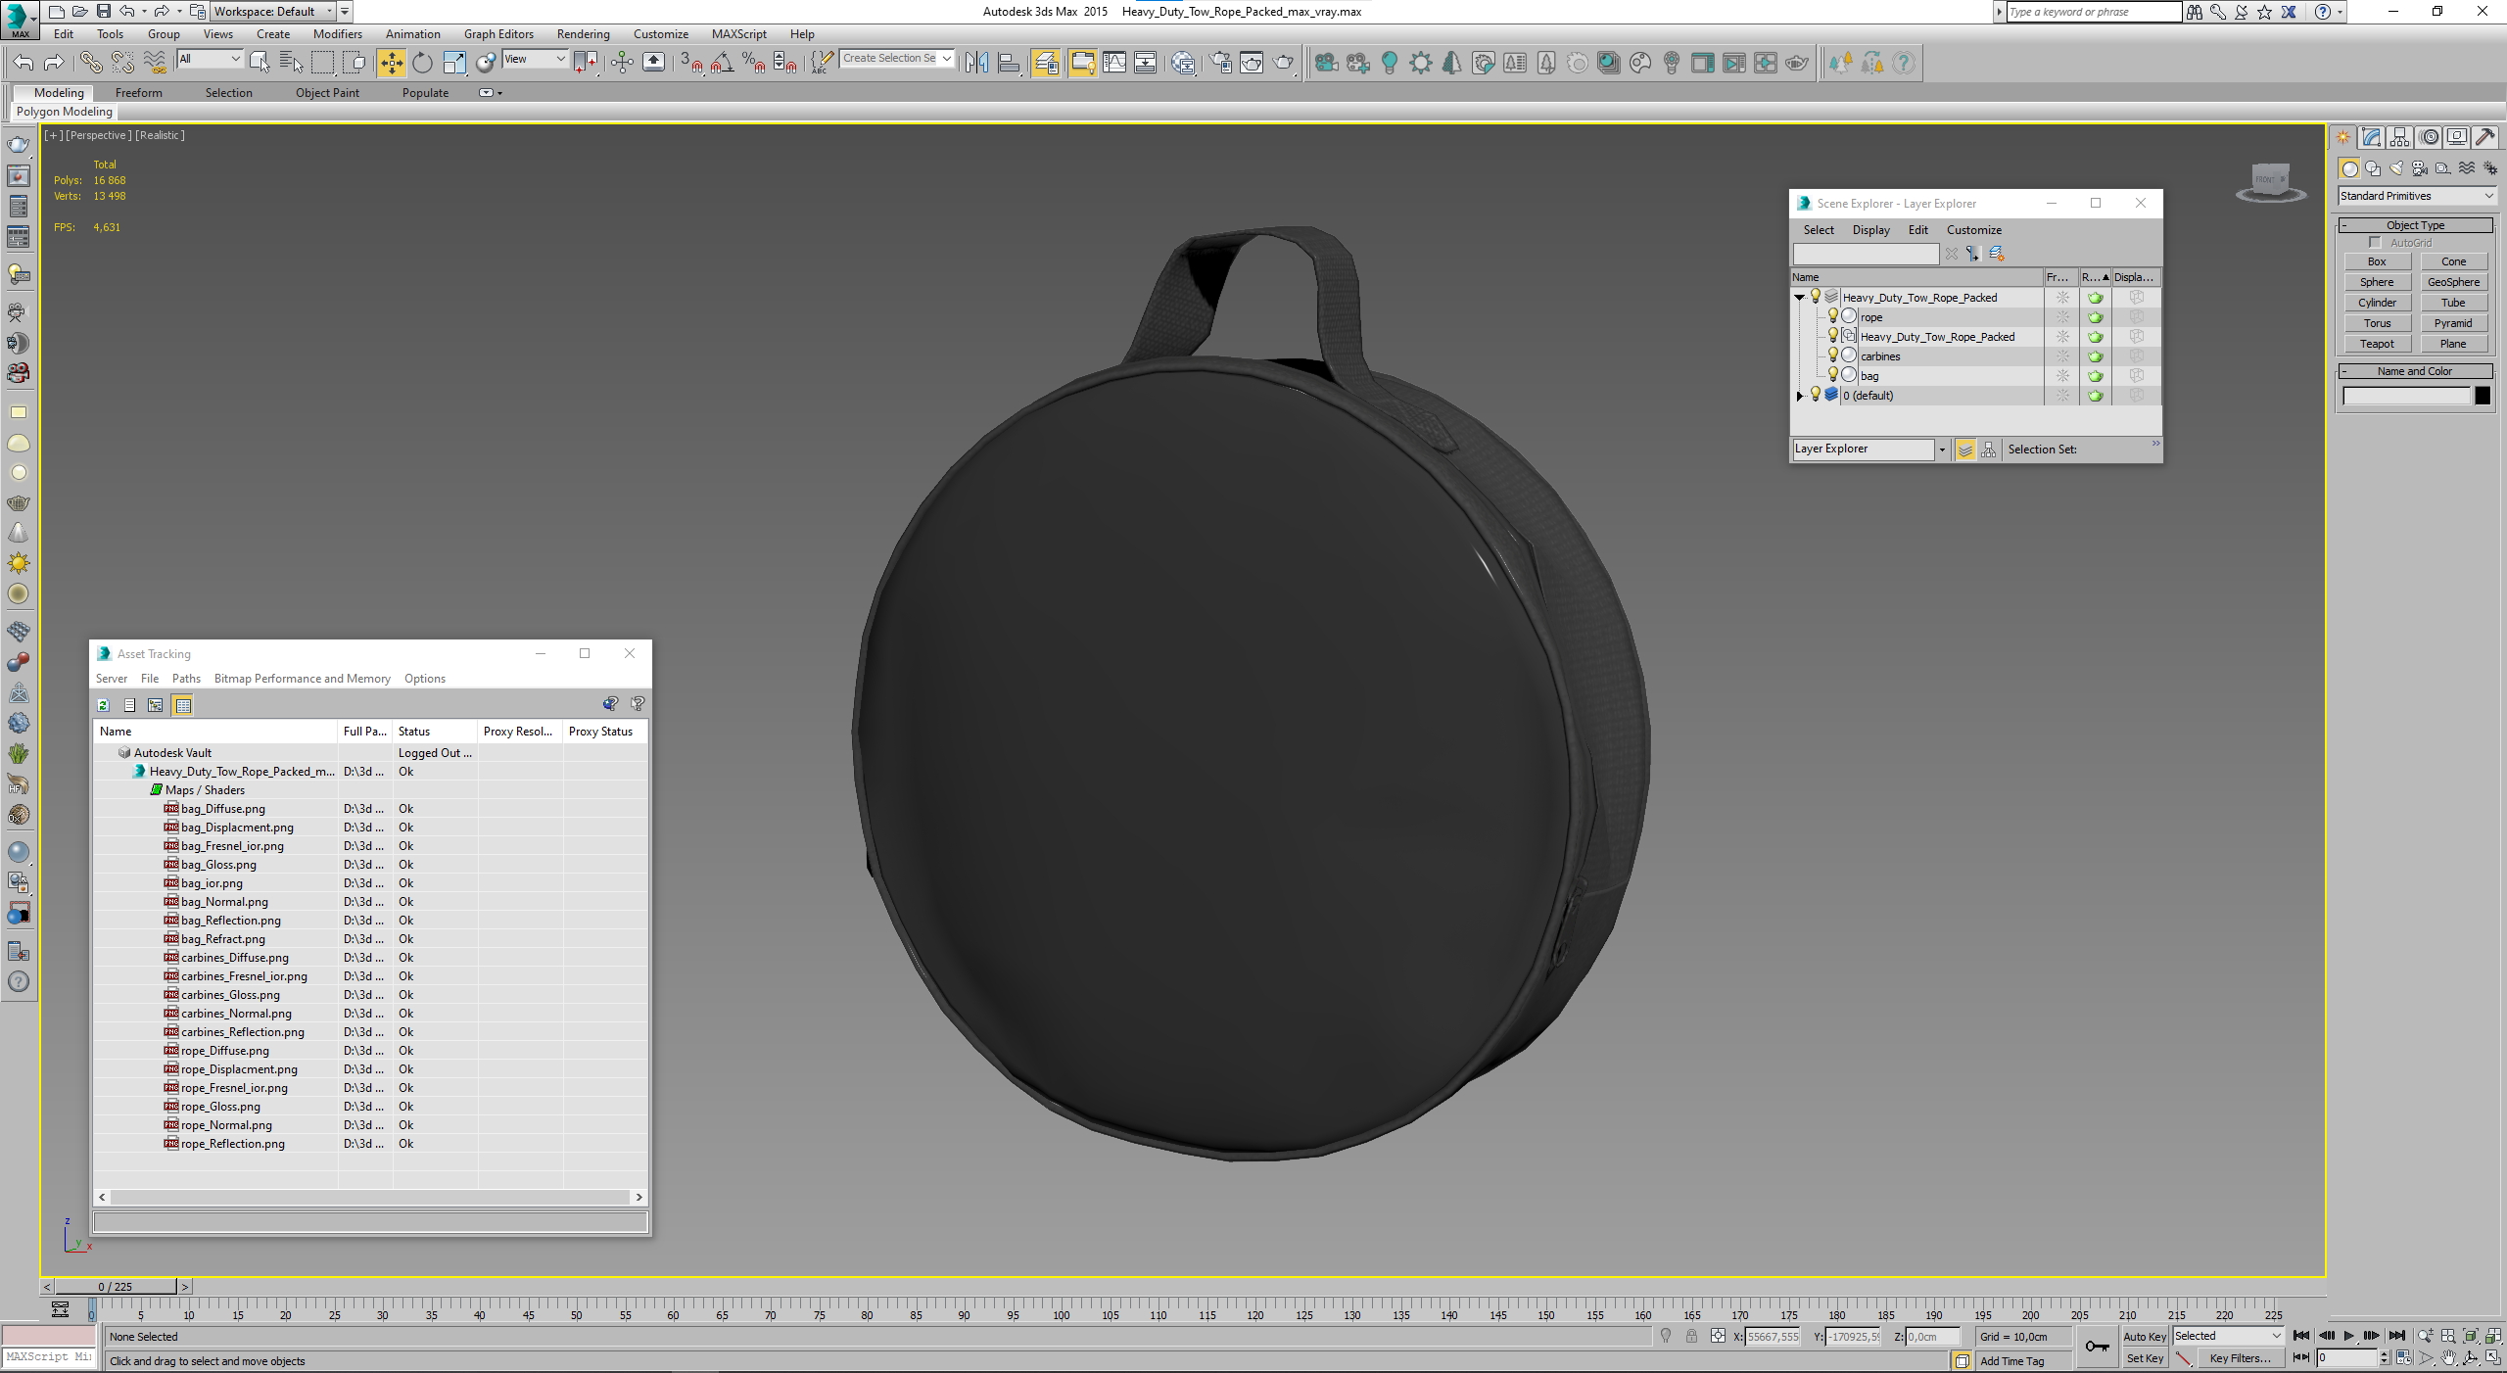Open the Rendering menu

pyautogui.click(x=583, y=33)
